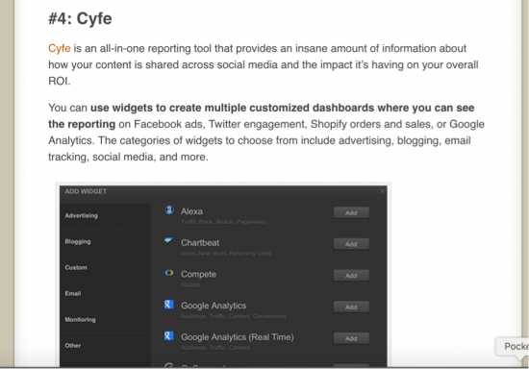Select the Other category
Viewport: 529px width, 369px height.
click(105, 345)
